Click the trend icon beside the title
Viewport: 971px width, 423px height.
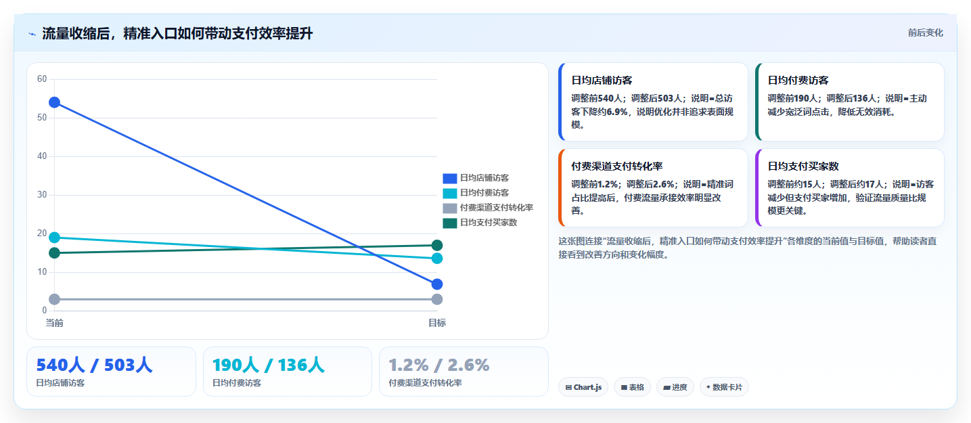pyautogui.click(x=32, y=34)
